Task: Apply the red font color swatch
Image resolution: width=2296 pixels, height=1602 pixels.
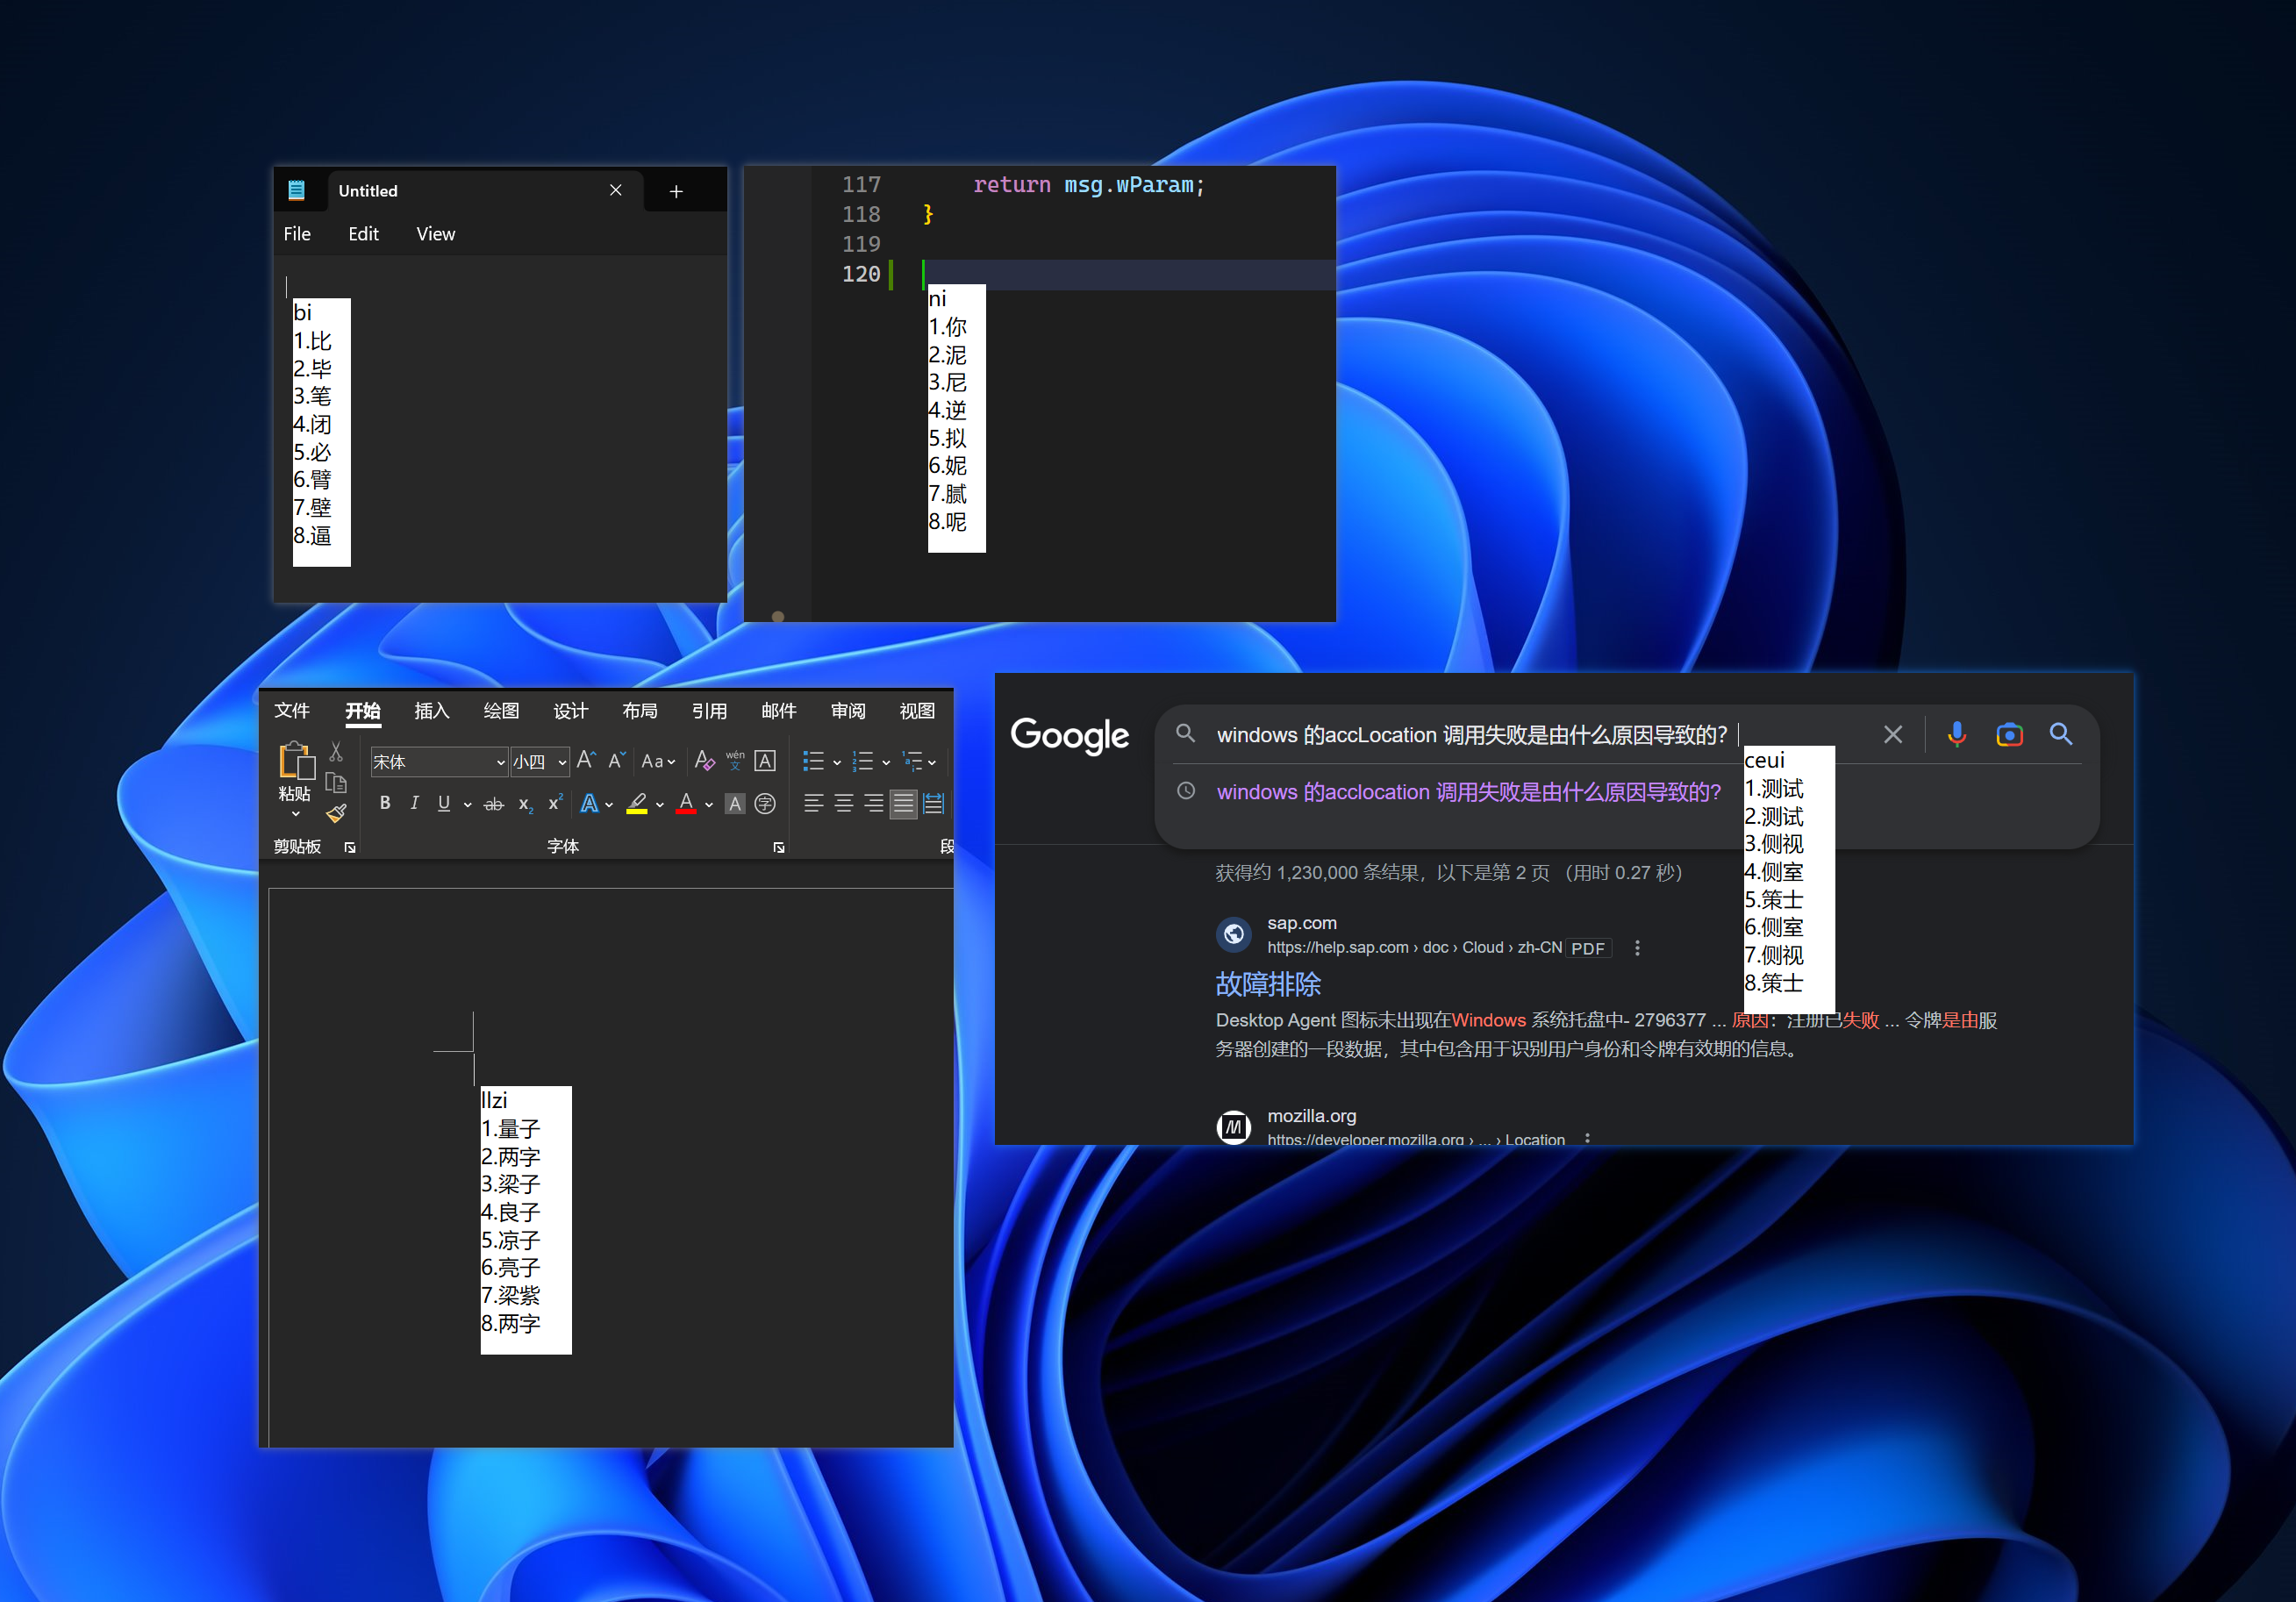Action: [686, 804]
